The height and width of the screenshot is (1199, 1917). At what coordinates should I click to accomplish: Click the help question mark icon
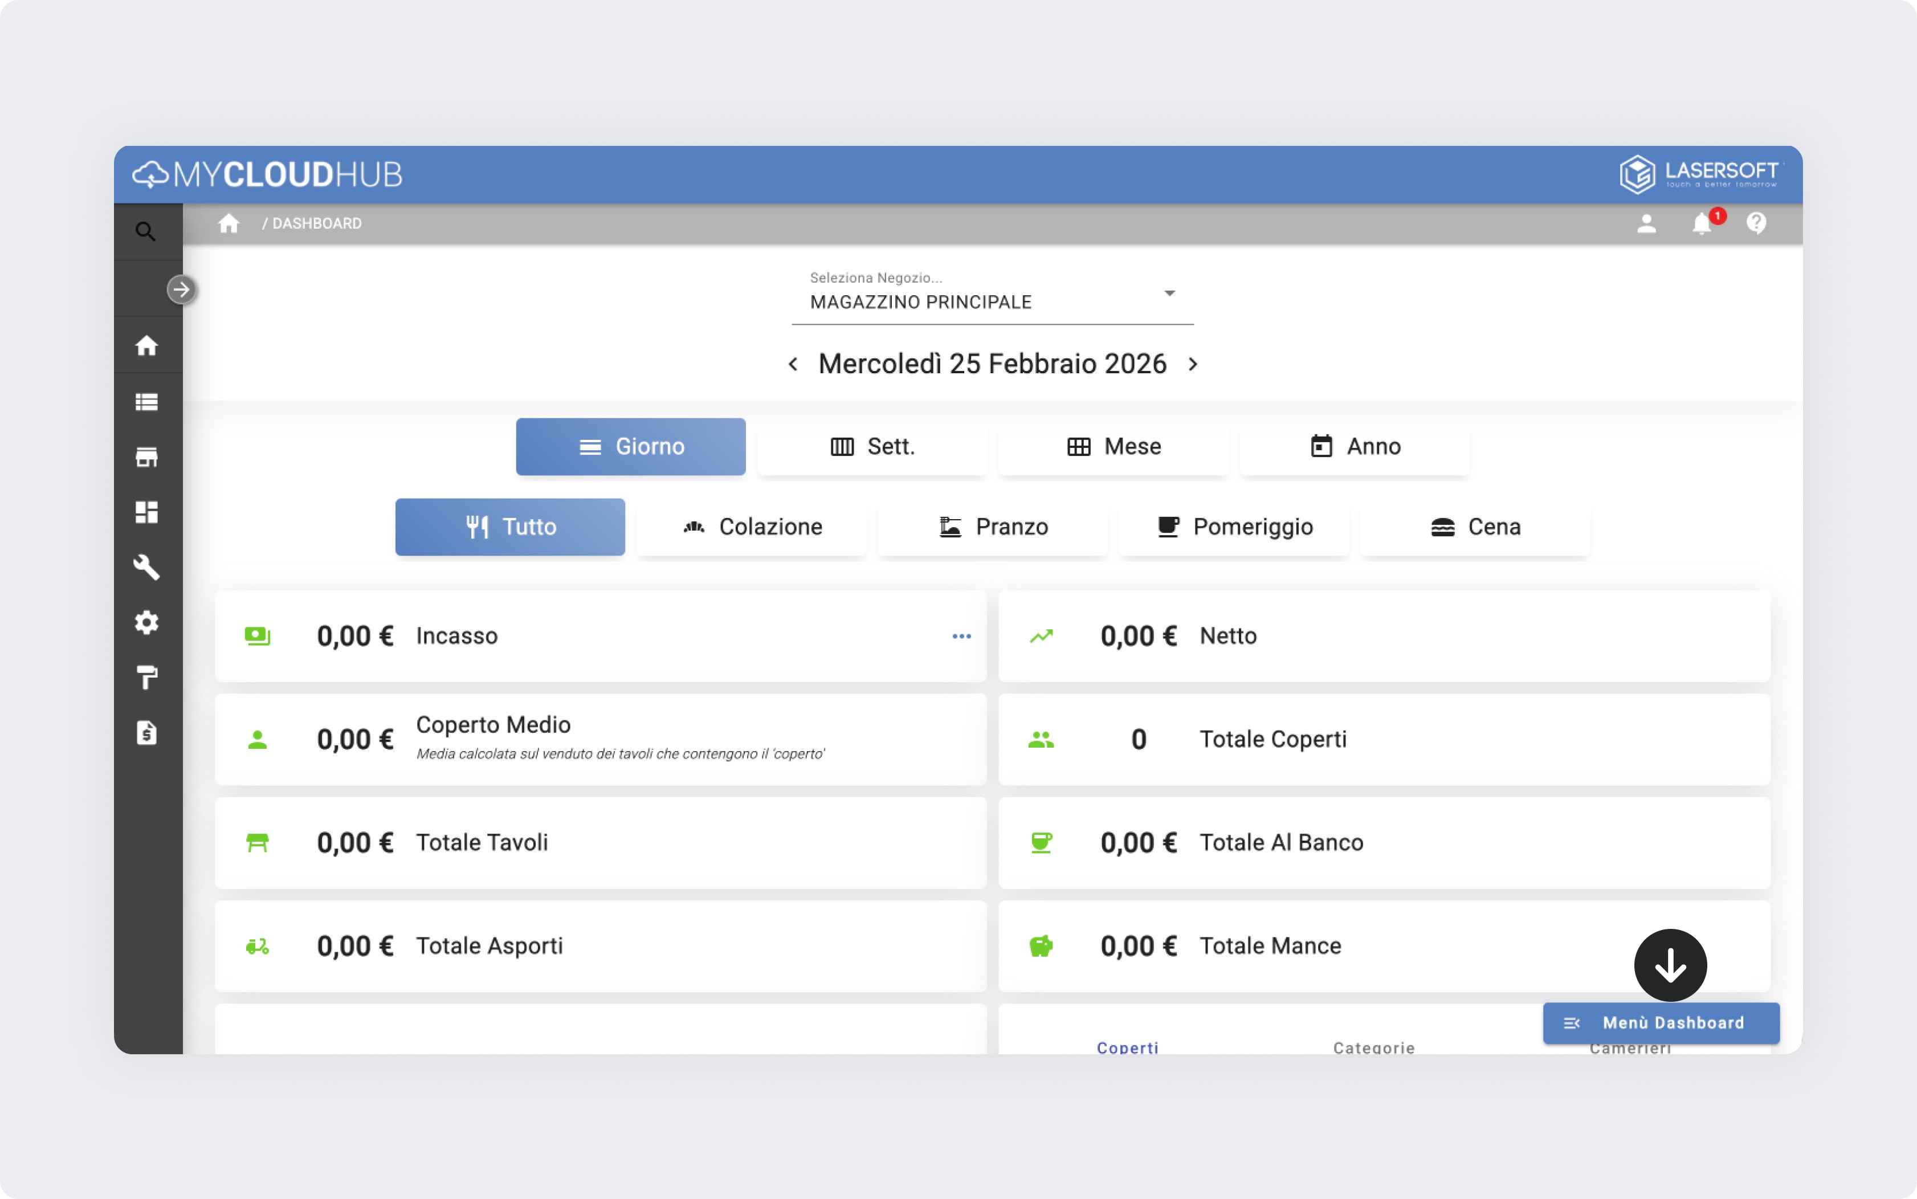coord(1756,223)
